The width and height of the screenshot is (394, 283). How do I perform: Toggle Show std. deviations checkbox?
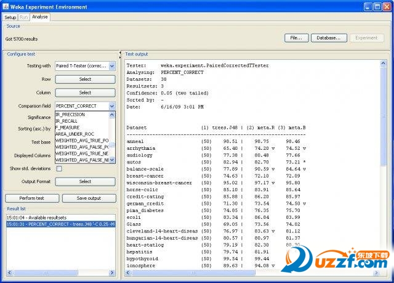[x=59, y=168]
